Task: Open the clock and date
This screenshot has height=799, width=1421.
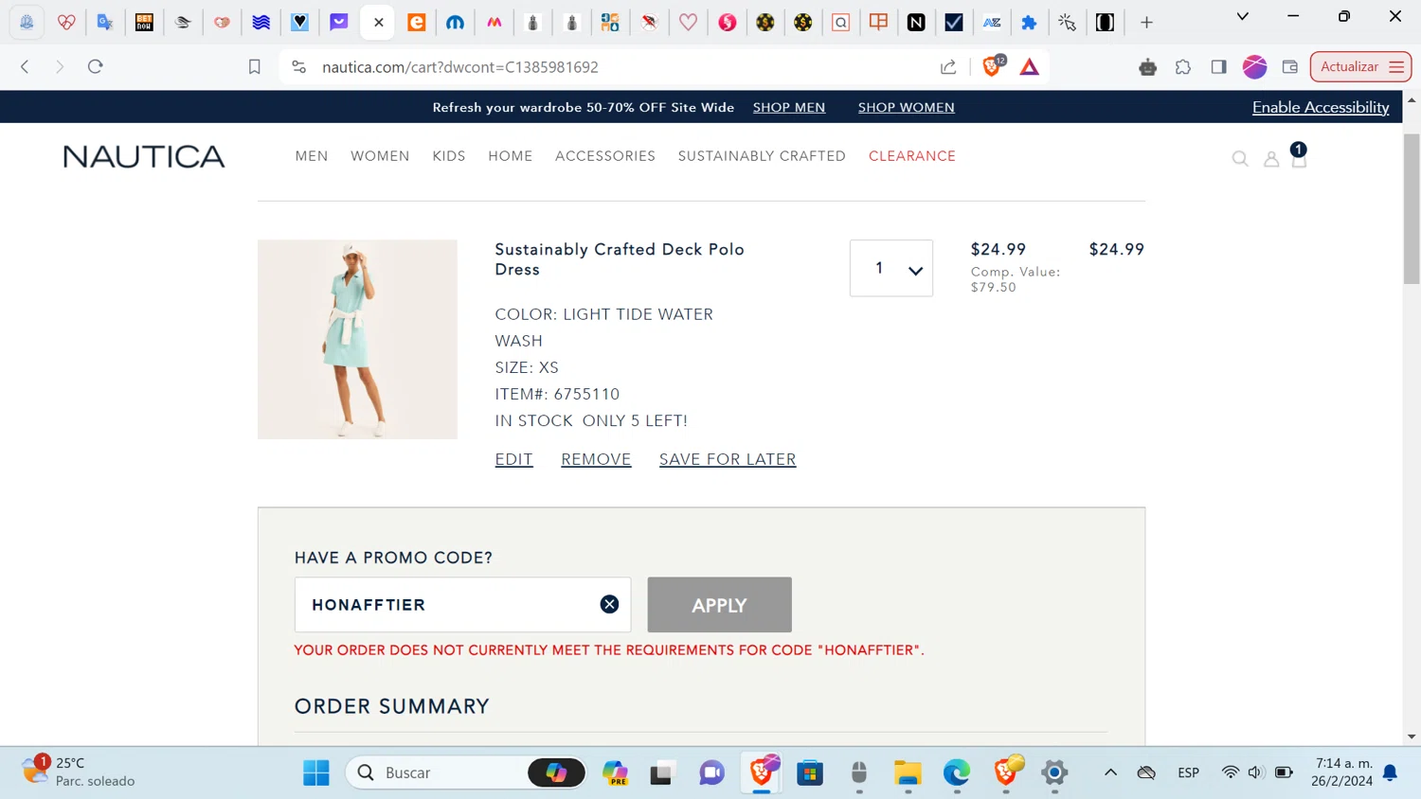Action: [1342, 772]
